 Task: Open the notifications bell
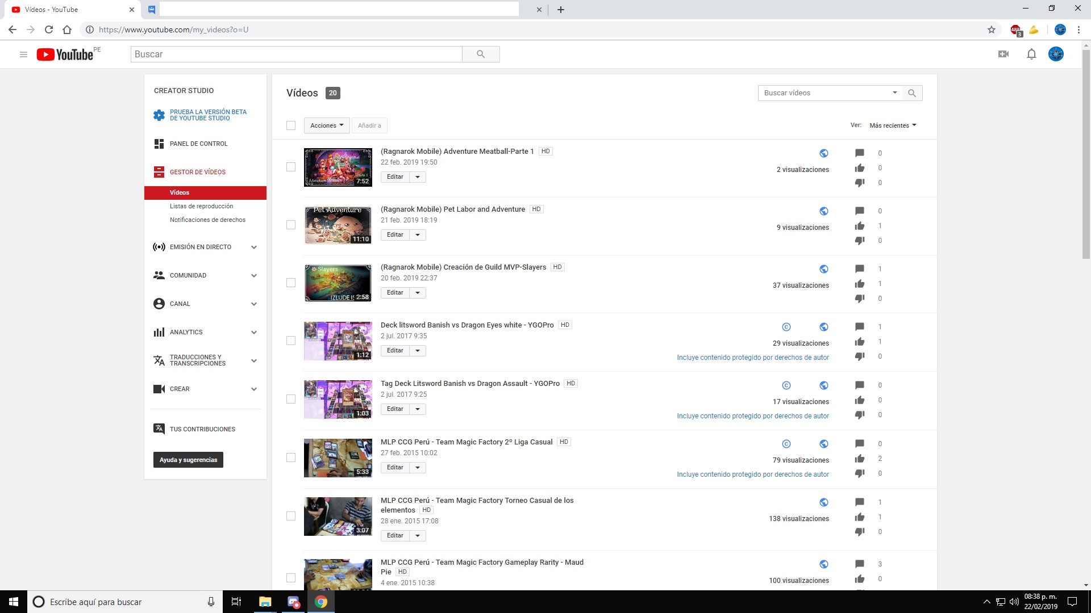[x=1031, y=54]
